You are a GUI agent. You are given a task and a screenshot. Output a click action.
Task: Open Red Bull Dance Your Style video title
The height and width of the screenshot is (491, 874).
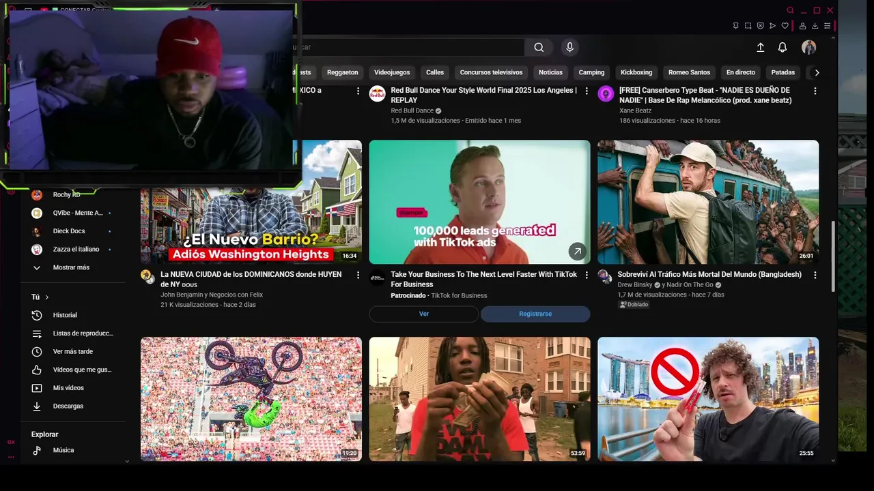click(x=483, y=95)
